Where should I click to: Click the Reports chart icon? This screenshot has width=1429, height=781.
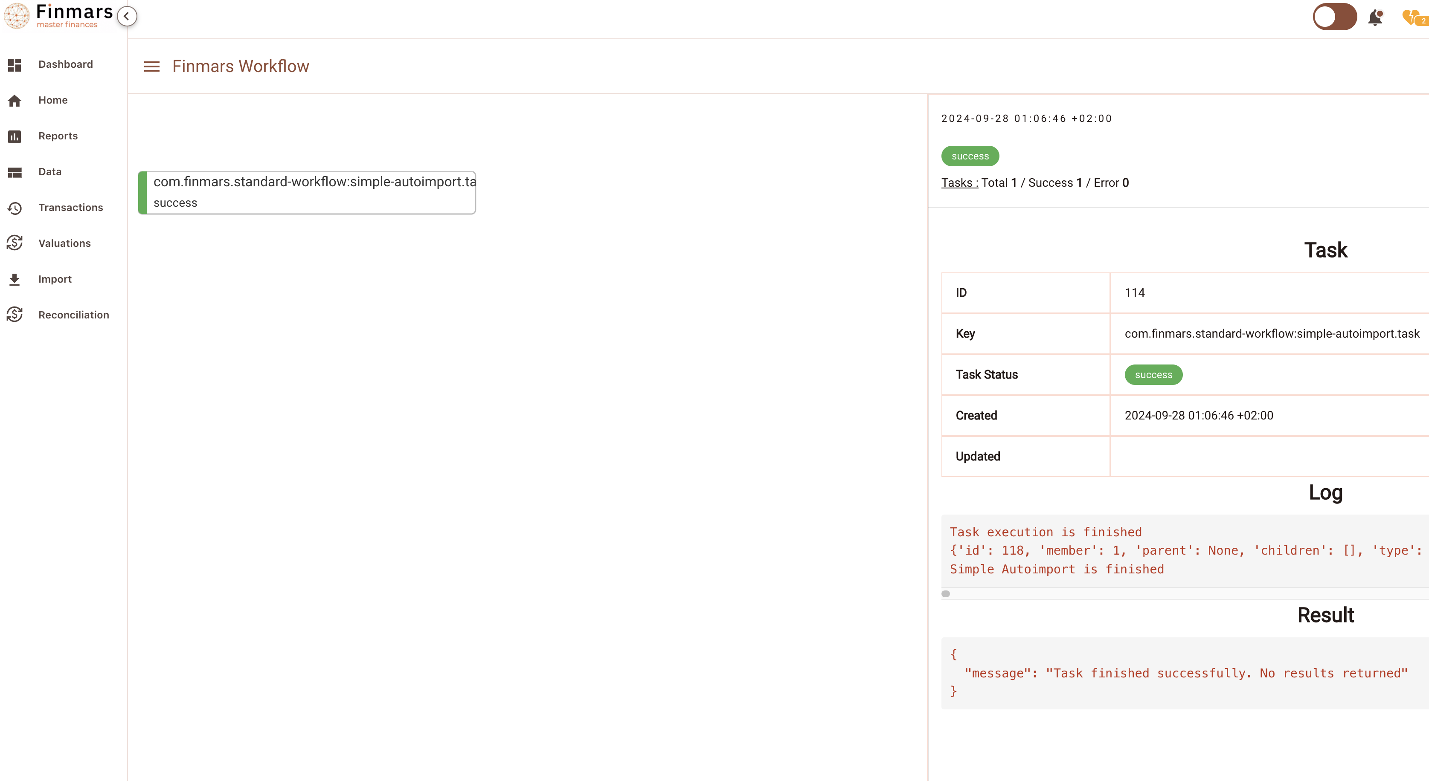coord(15,136)
